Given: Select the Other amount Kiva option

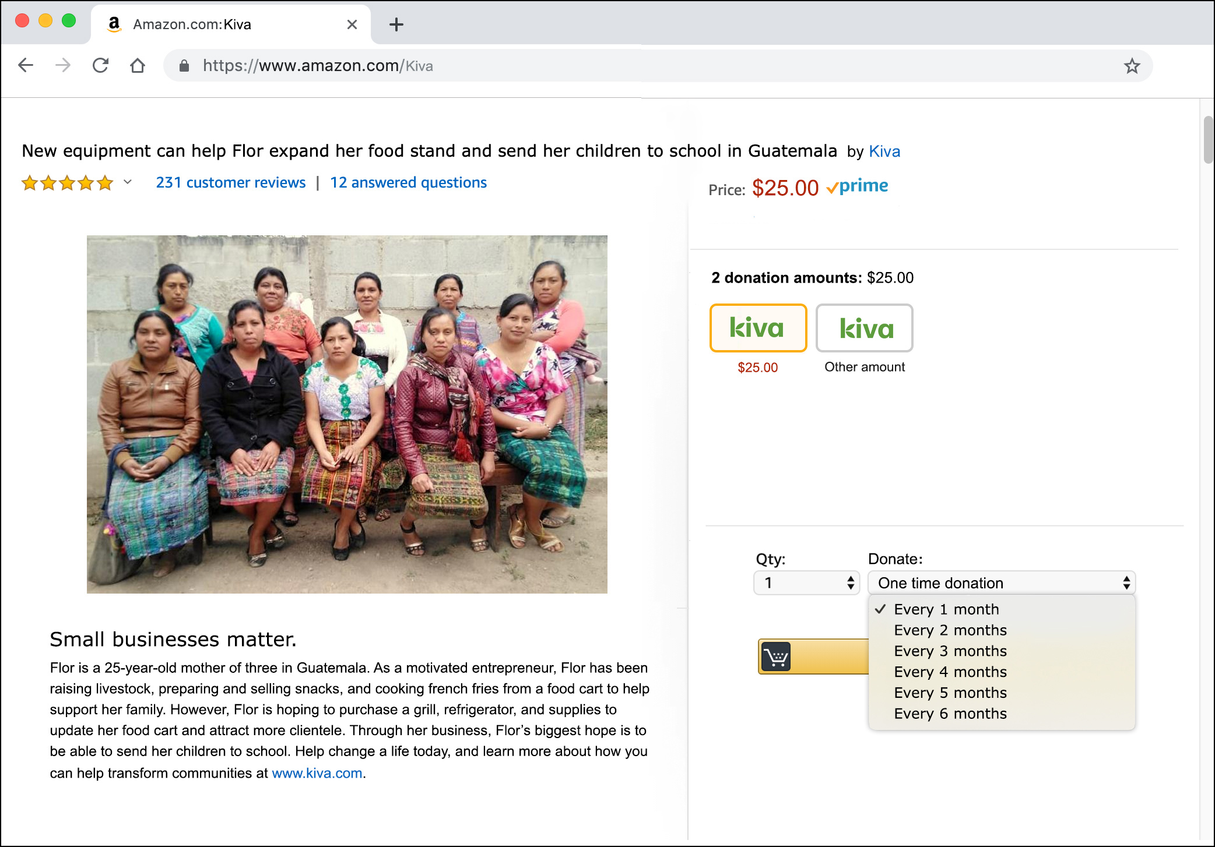Looking at the screenshot, I should (864, 328).
